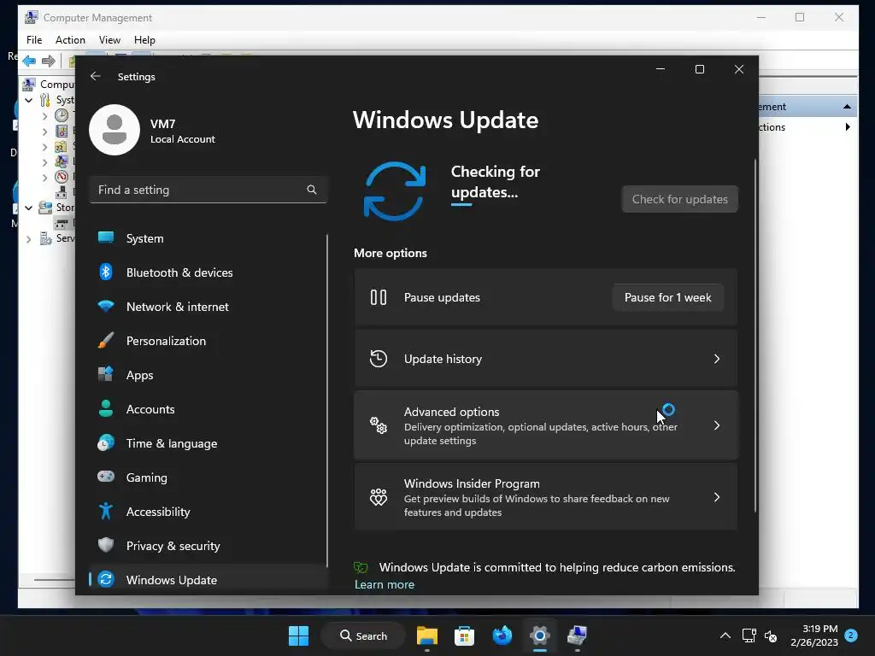Open Advanced options chevron
875x656 pixels.
click(717, 425)
